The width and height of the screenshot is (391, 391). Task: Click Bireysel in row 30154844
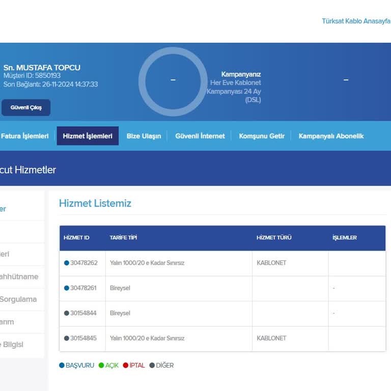[120, 313]
